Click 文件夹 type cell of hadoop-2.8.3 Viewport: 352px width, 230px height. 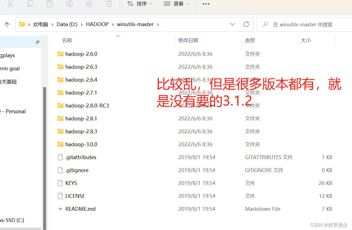[x=253, y=131]
